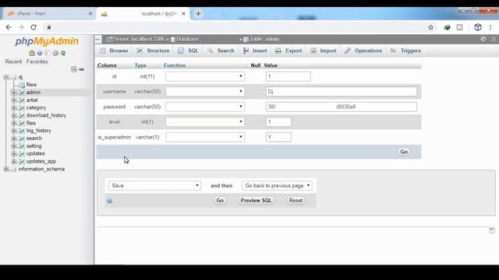This screenshot has width=499, height=280.
Task: Open the Recent tables link
Action: tap(14, 61)
